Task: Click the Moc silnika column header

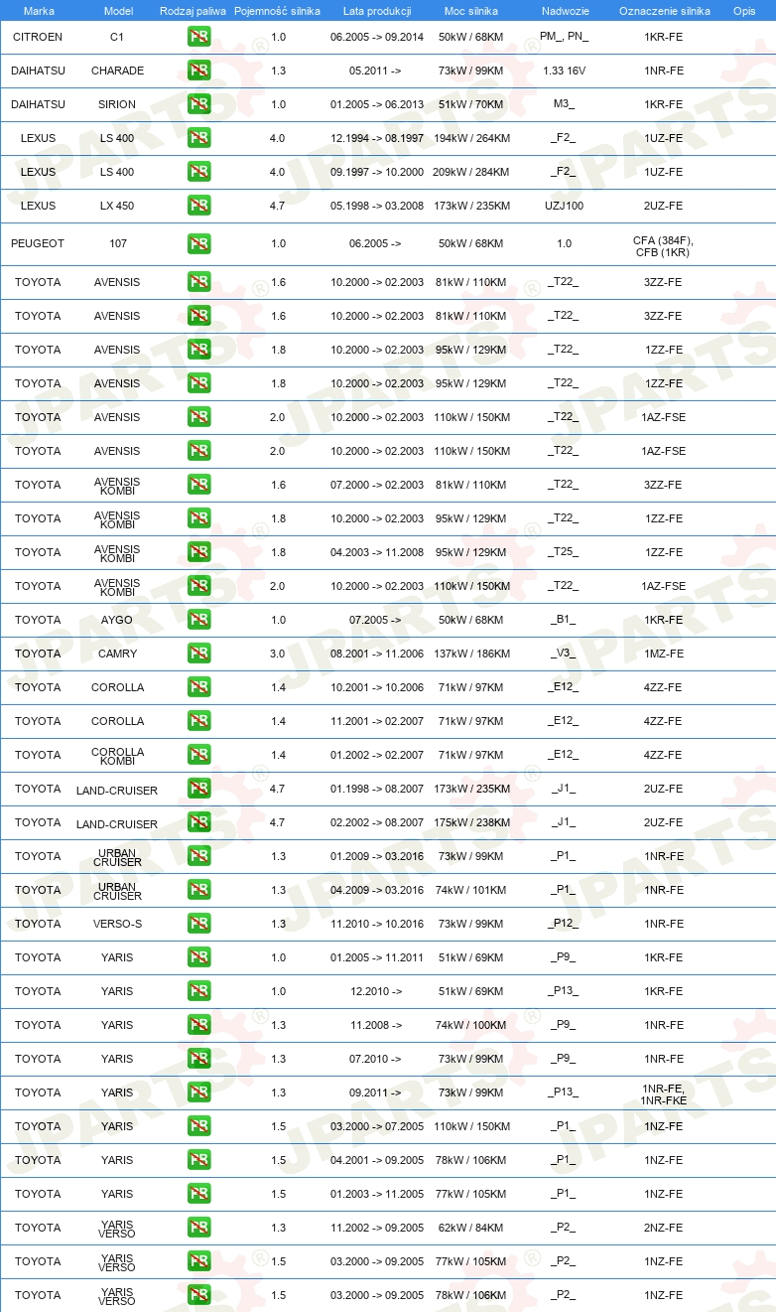Action: 471,10
